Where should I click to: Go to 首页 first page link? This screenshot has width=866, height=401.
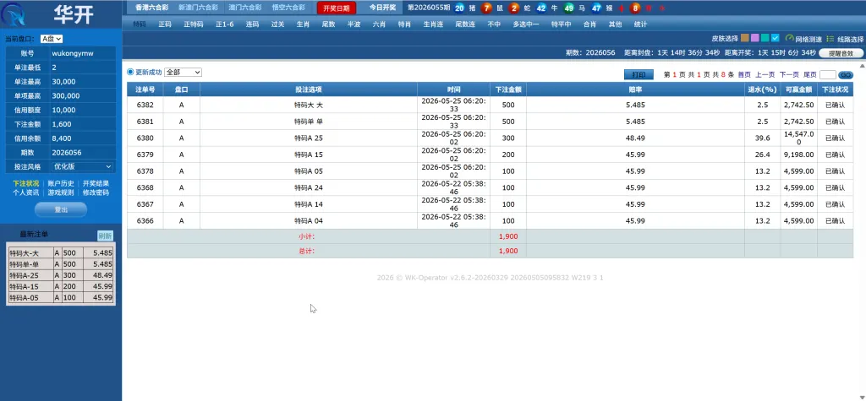744,74
